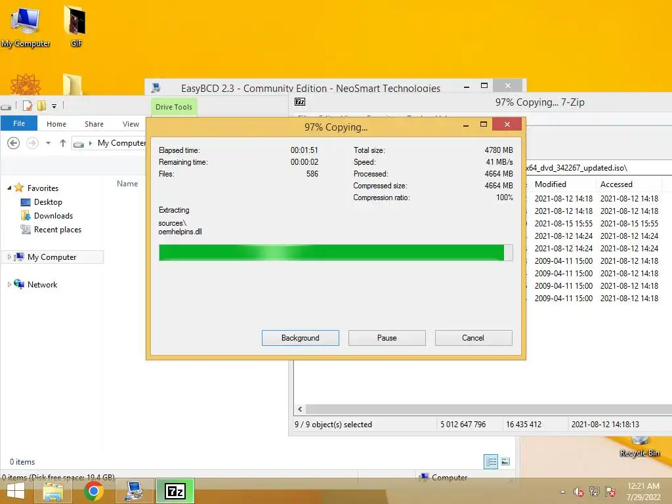Switch Explorer to large icons view
Viewport: 672px width, 504px height.
(x=505, y=461)
